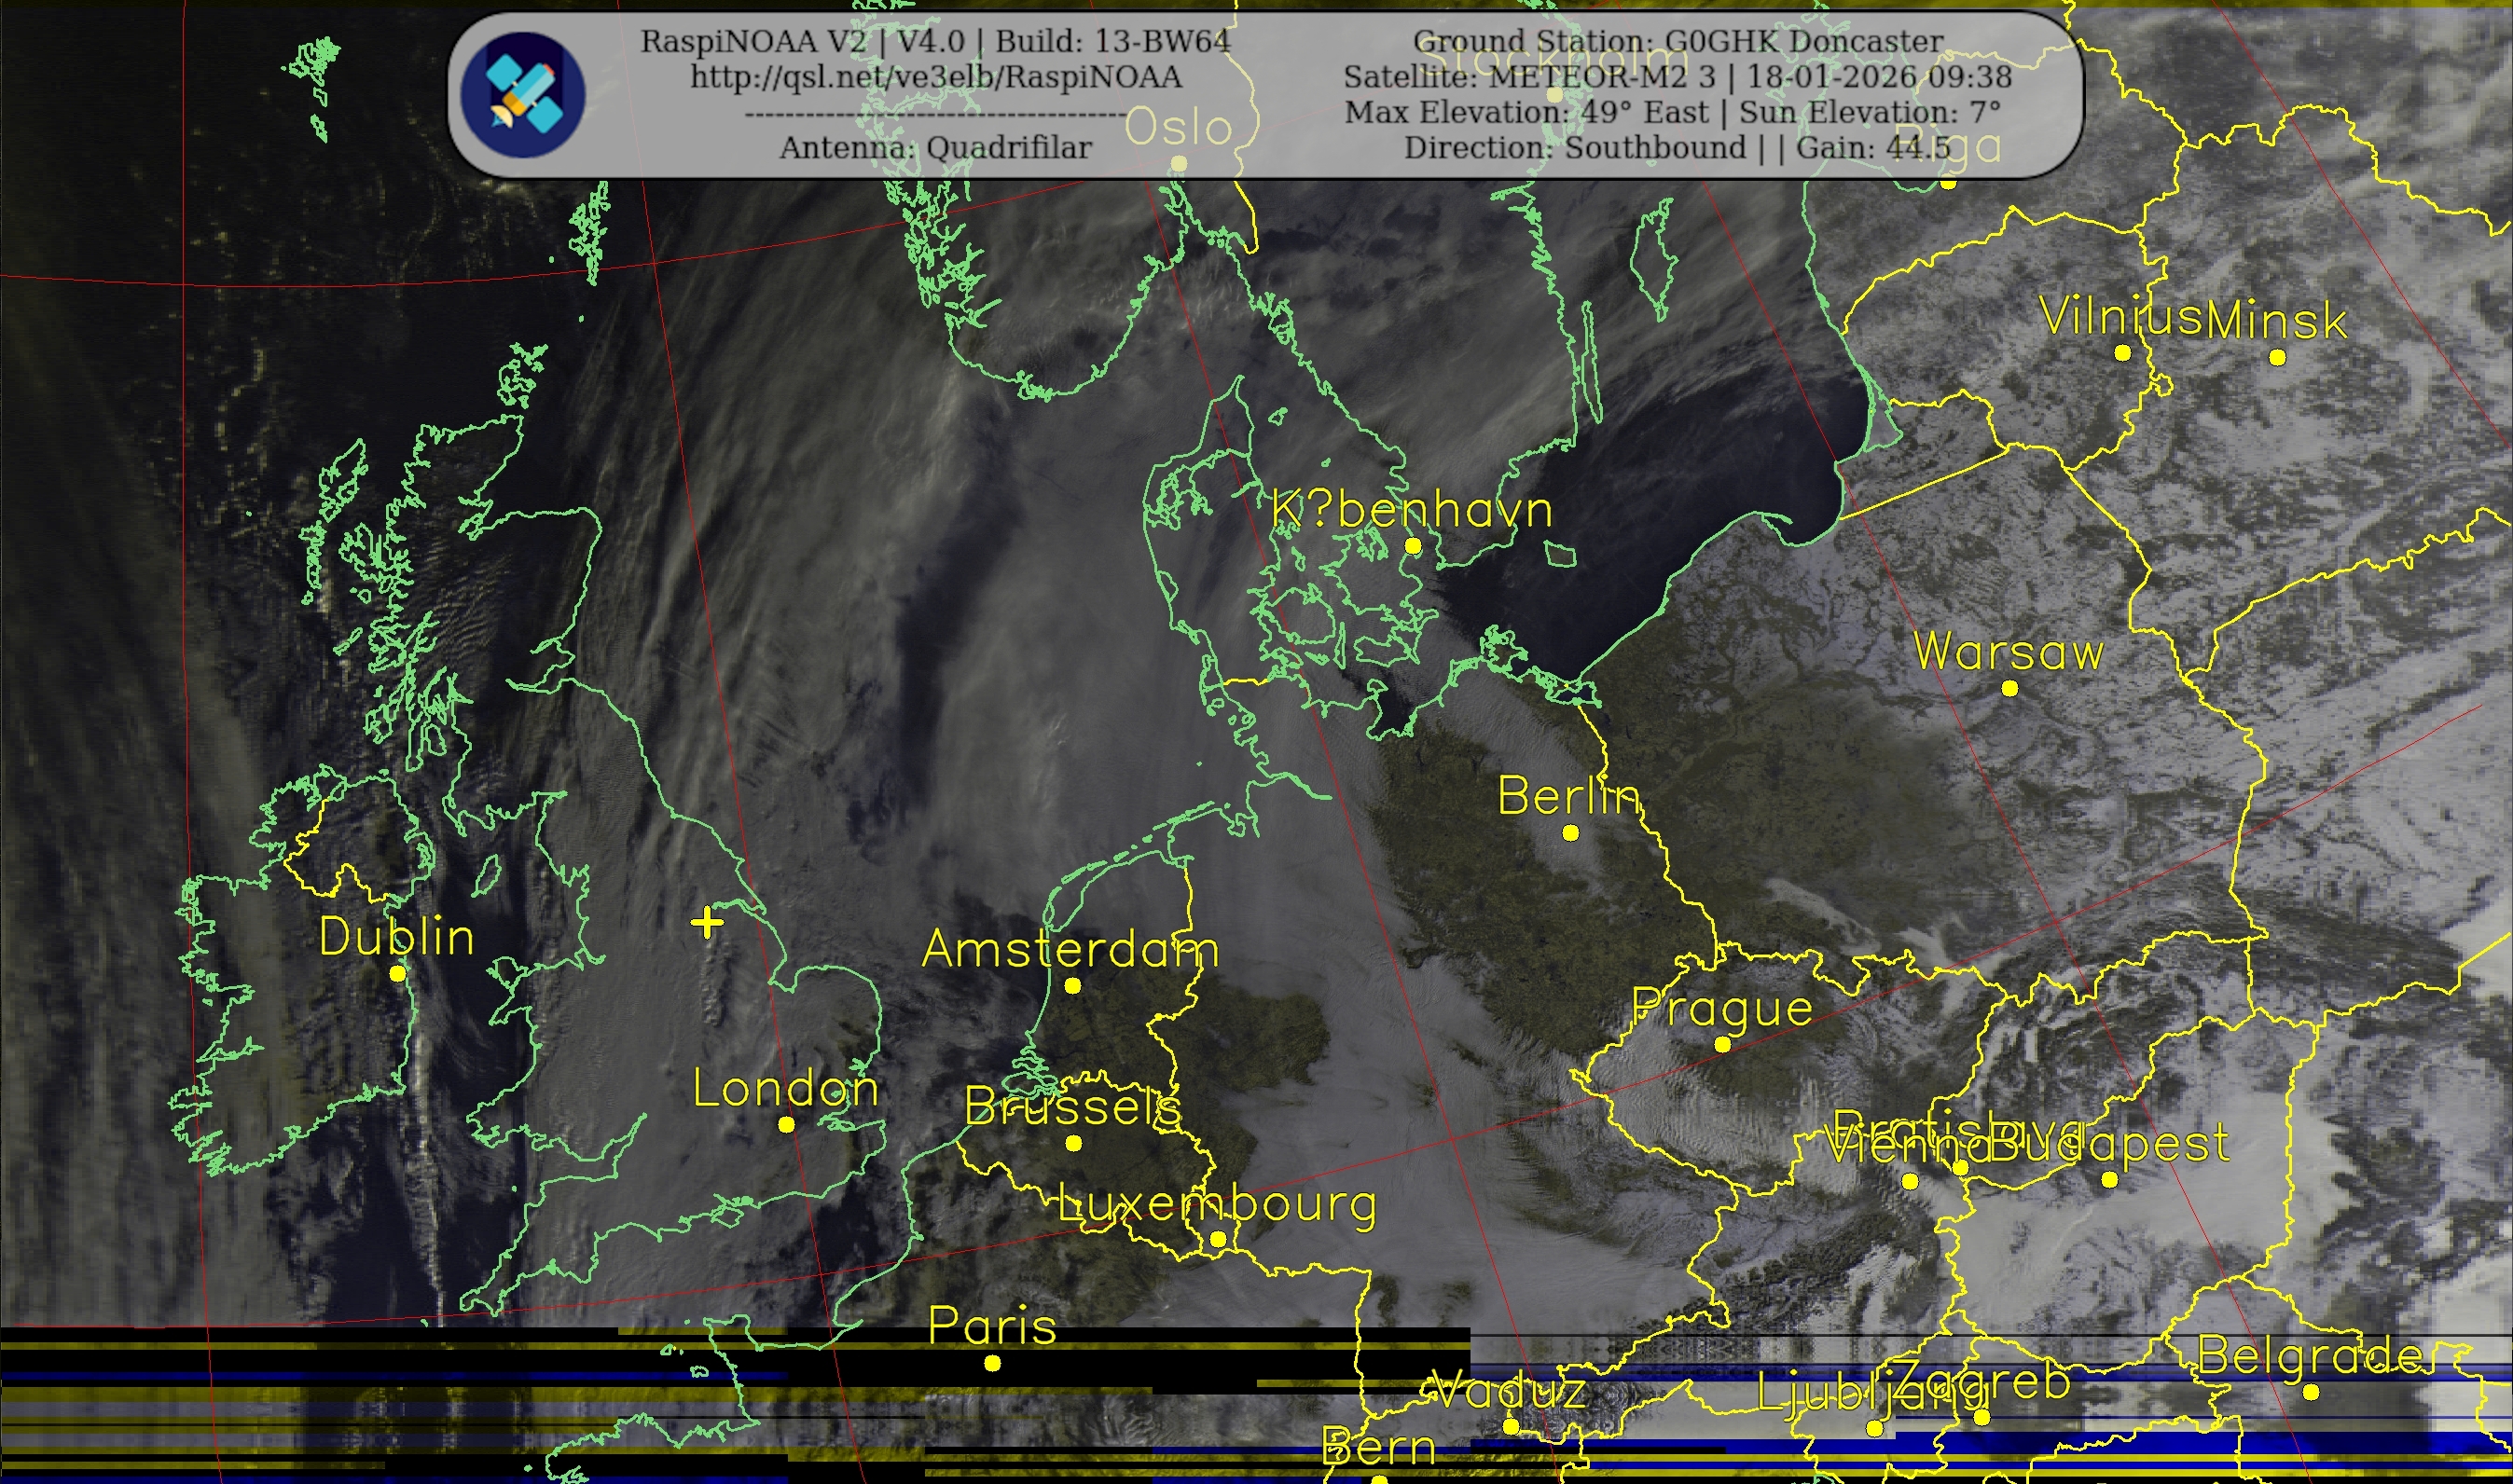Click the Prague city marker dot
This screenshot has width=2513, height=1484.
click(1722, 1044)
